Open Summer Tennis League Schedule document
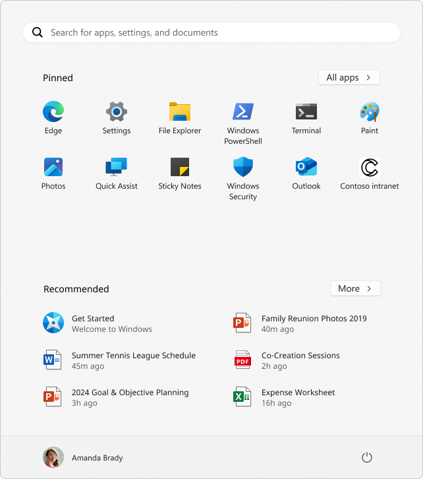The image size is (423, 479). tap(133, 360)
